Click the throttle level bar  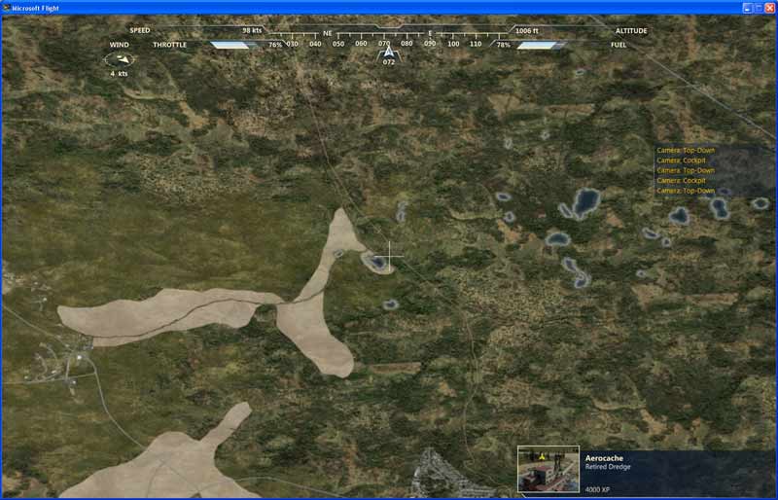pyautogui.click(x=235, y=45)
